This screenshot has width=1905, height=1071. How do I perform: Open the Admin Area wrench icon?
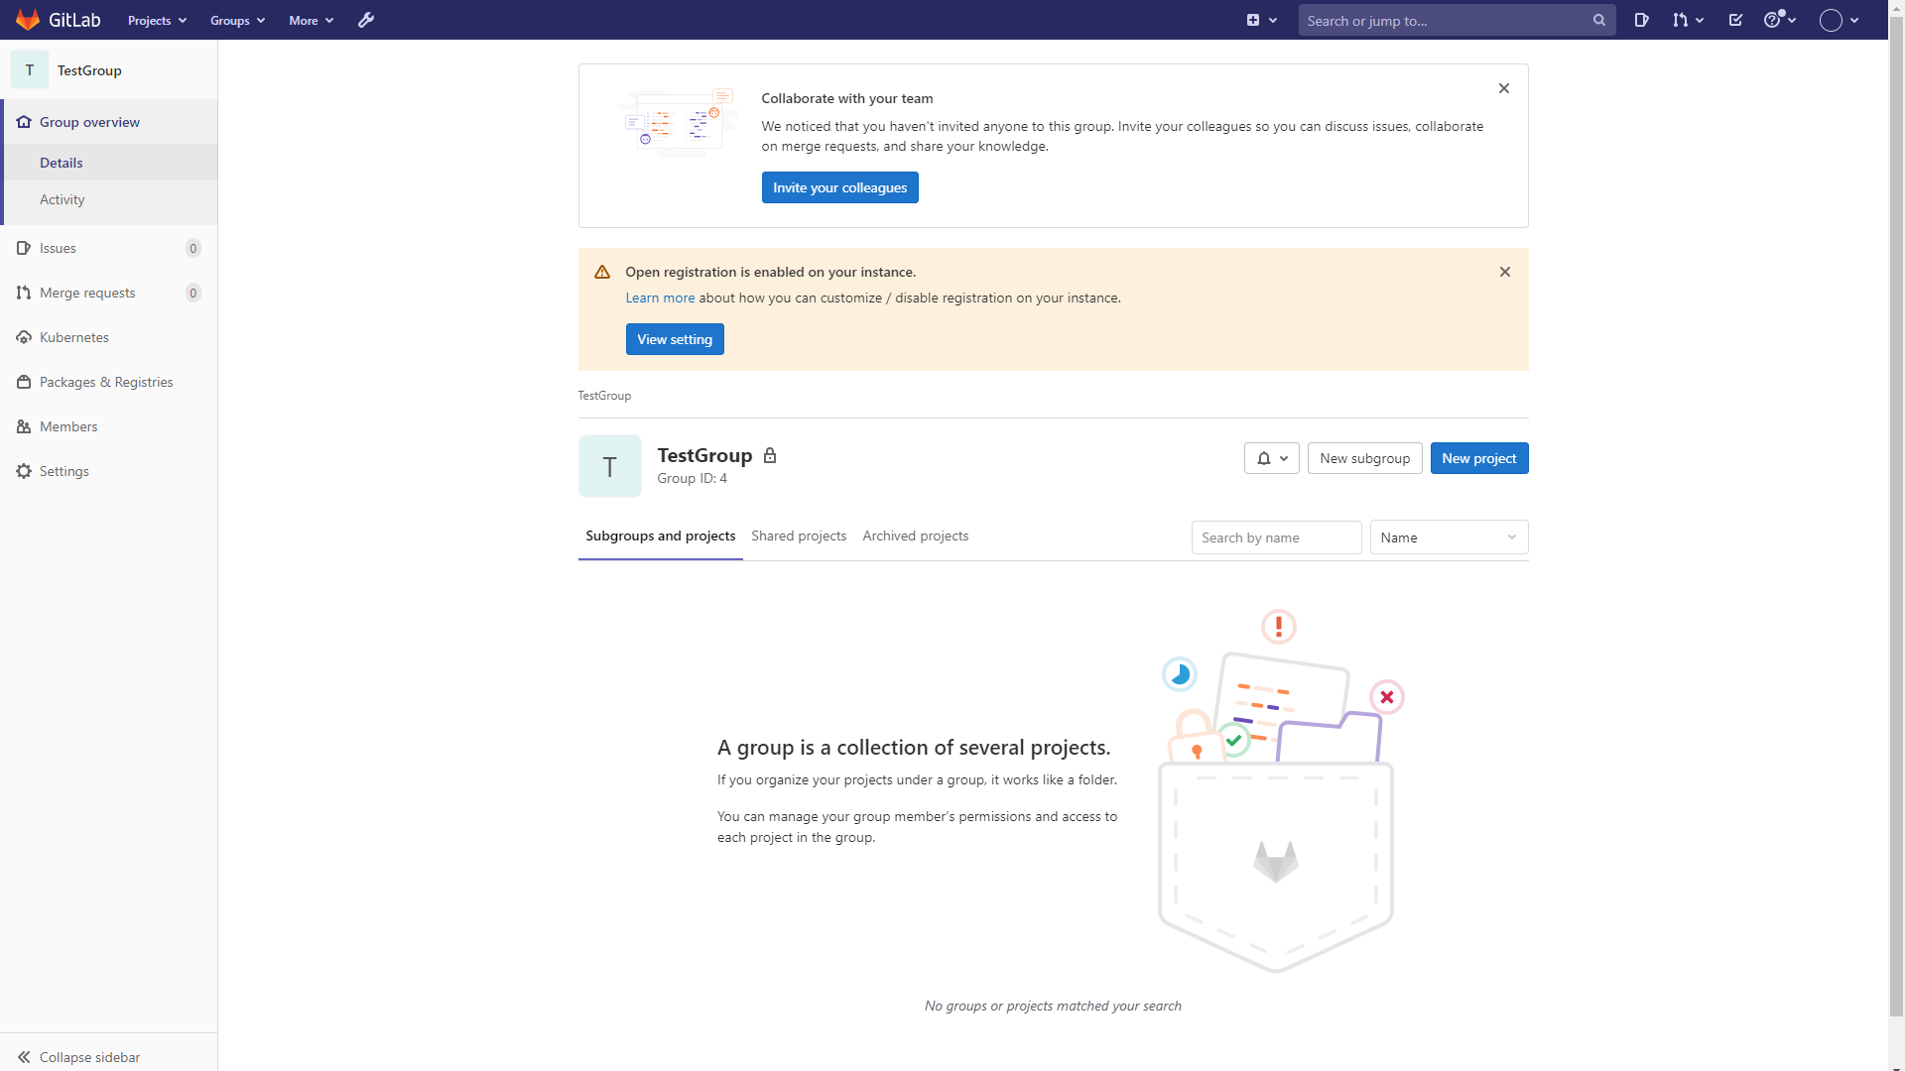coord(366,20)
